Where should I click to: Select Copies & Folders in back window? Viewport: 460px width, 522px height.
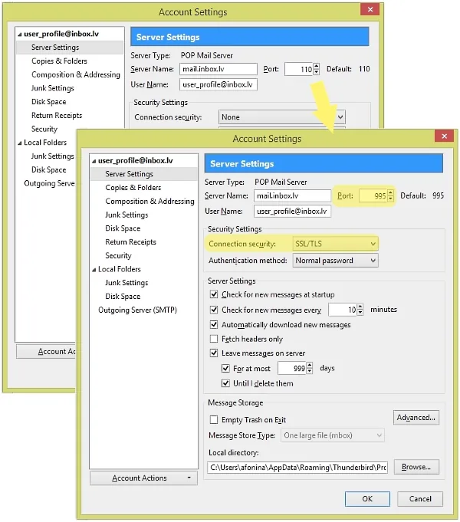59,61
